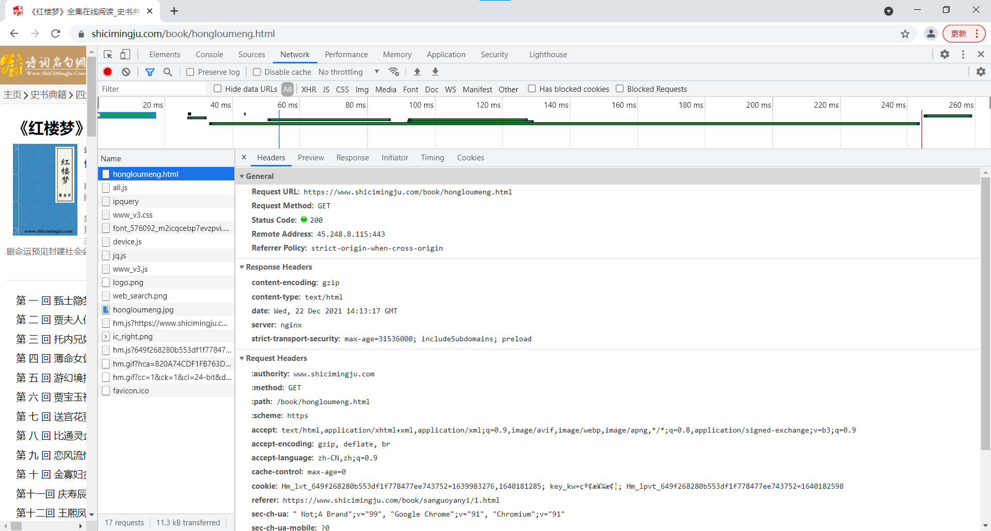Filter requests by Font type
Screen dimensions: 991x531
(411, 89)
